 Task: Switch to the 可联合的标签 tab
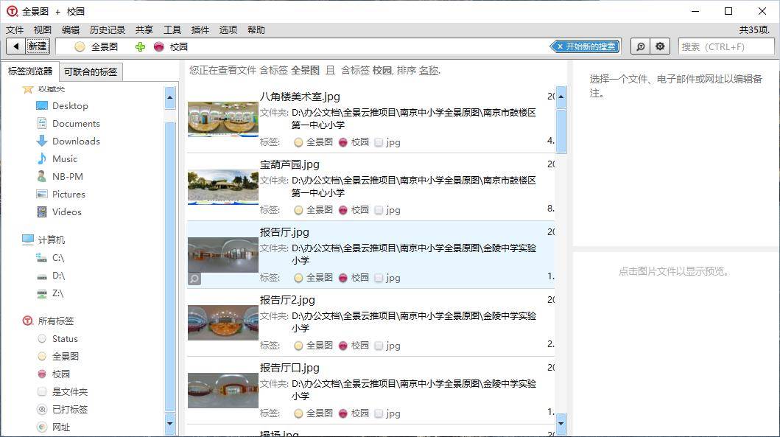(90, 71)
